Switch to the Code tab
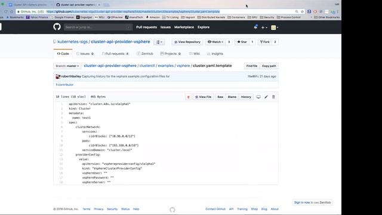This screenshot has height=215, width=382. 63,54
